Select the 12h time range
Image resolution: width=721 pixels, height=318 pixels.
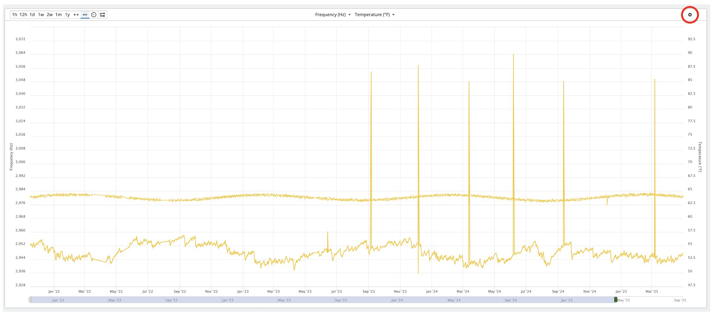point(23,15)
